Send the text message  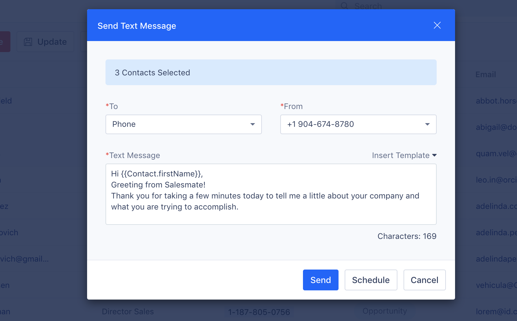(x=320, y=280)
